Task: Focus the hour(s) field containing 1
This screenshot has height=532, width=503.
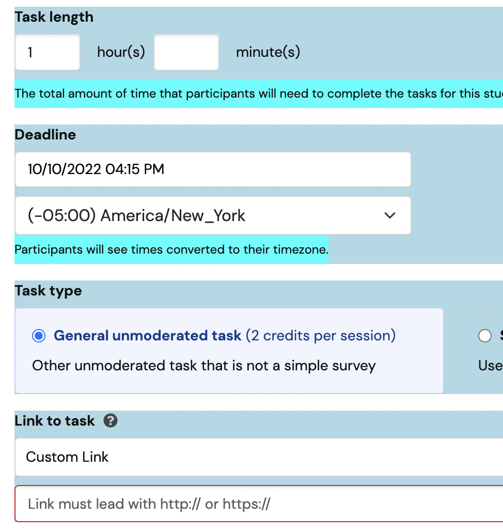Action: (x=47, y=52)
